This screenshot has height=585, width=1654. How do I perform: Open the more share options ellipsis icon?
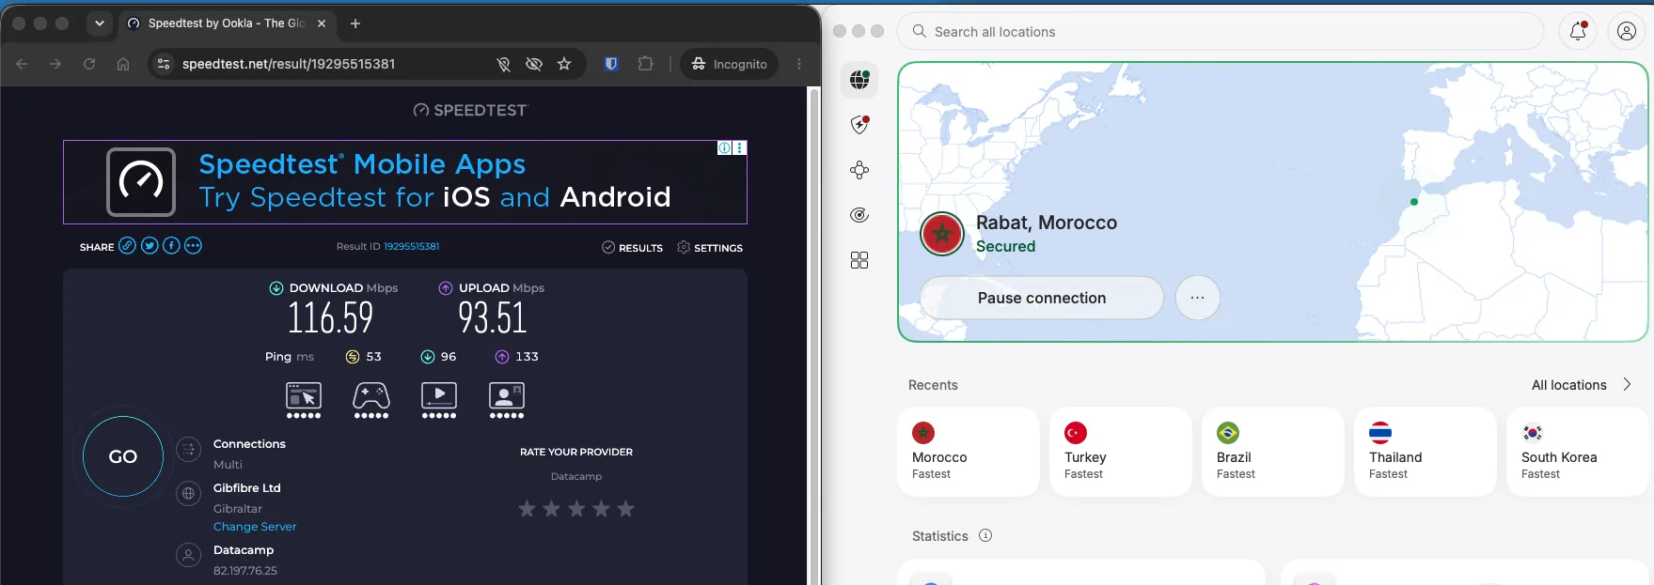coord(193,246)
